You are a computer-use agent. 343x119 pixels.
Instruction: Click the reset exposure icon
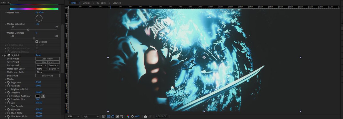(132, 116)
